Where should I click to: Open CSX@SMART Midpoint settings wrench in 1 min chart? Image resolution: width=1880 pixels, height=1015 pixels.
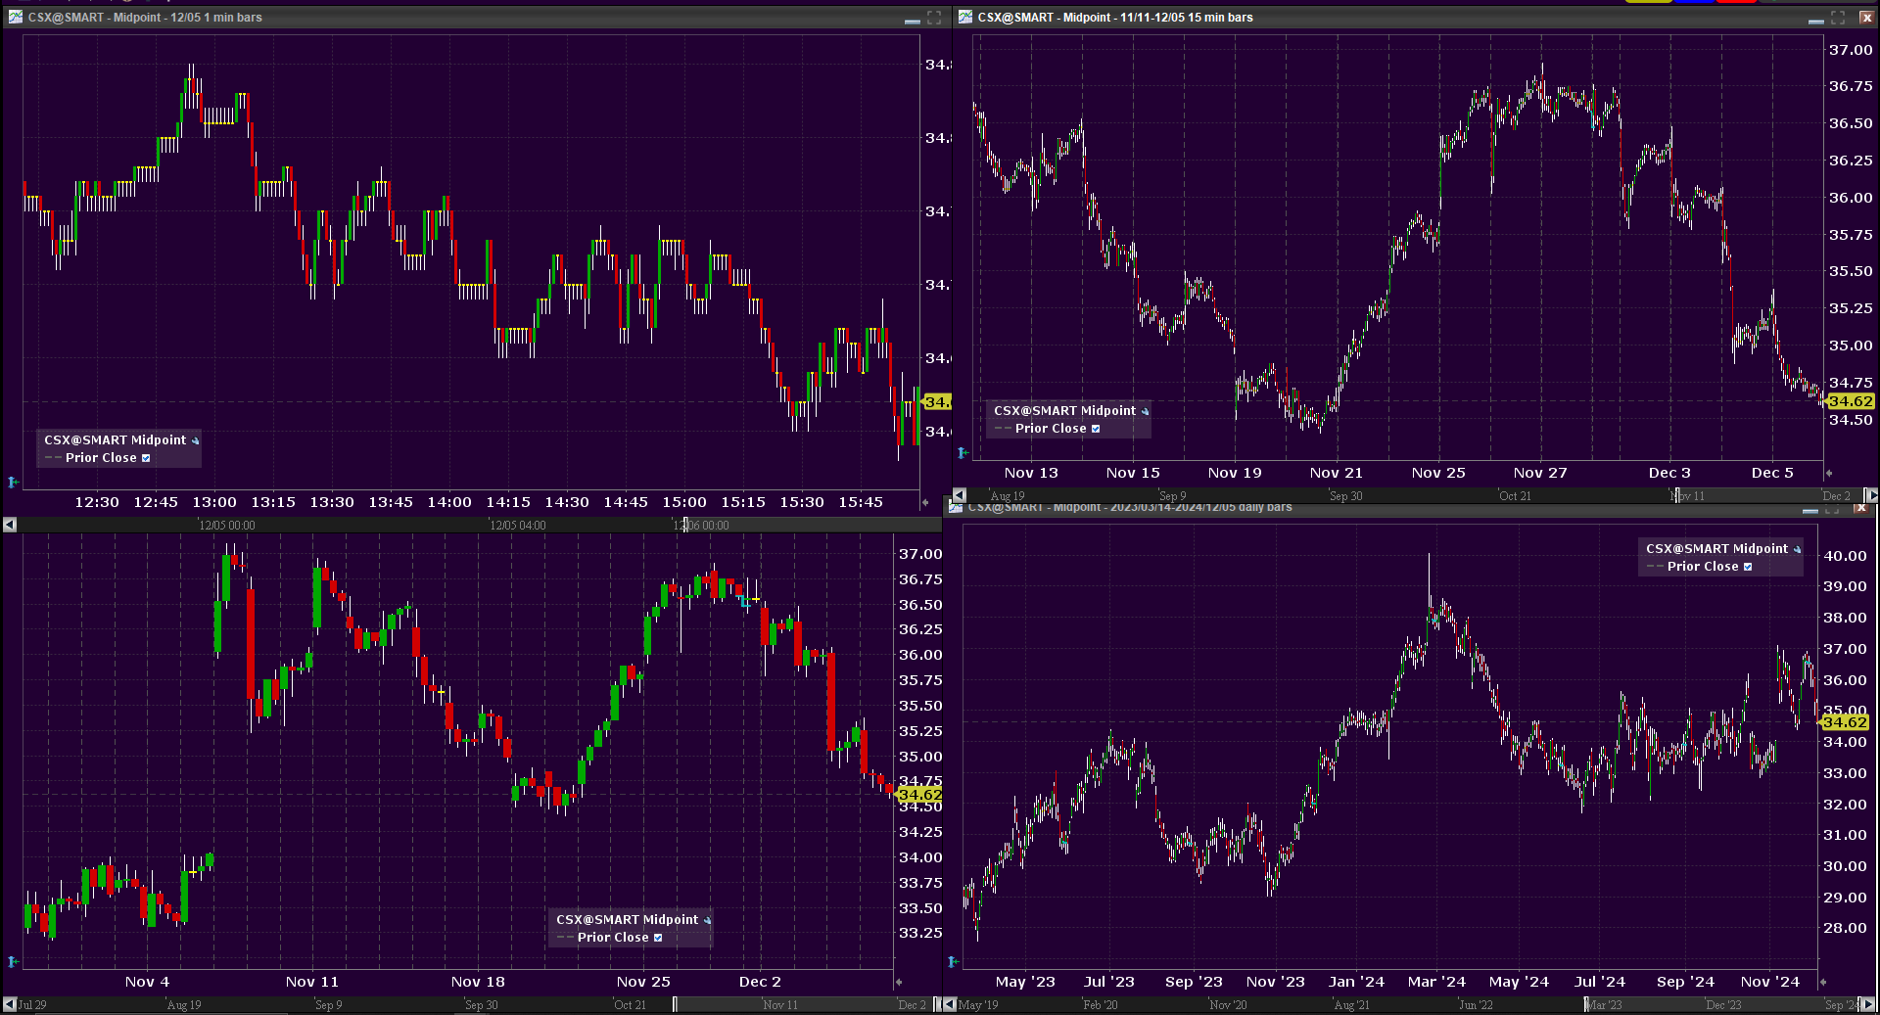(x=195, y=440)
